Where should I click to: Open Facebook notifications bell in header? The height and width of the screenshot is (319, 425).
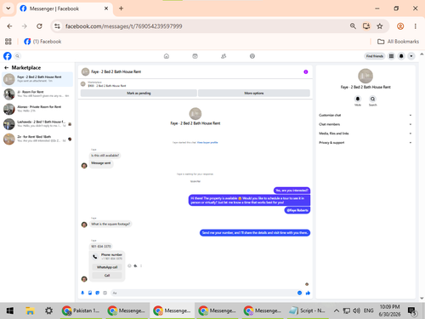[401, 56]
